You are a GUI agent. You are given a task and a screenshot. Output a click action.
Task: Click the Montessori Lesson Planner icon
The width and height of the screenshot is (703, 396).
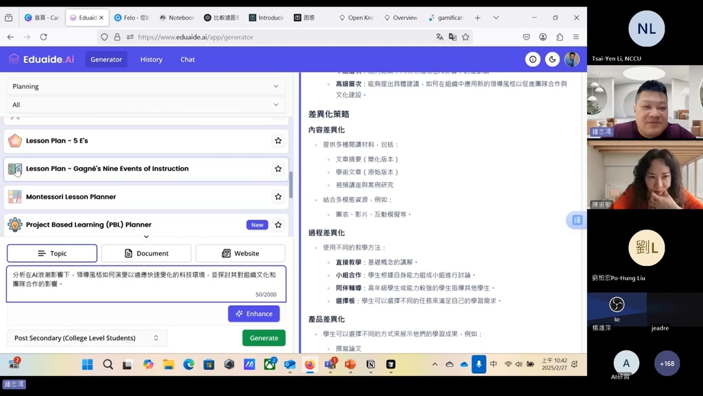(x=15, y=196)
